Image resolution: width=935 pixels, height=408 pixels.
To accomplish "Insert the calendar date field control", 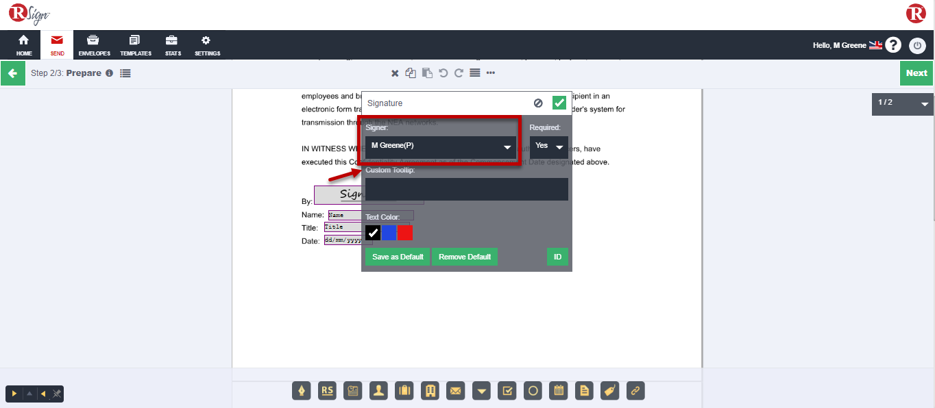I will pos(559,391).
